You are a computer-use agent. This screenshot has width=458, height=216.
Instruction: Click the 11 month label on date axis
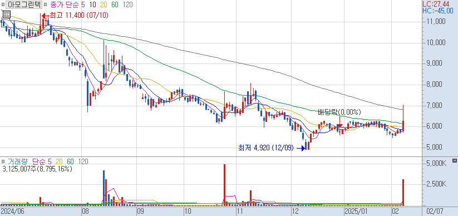239,211
